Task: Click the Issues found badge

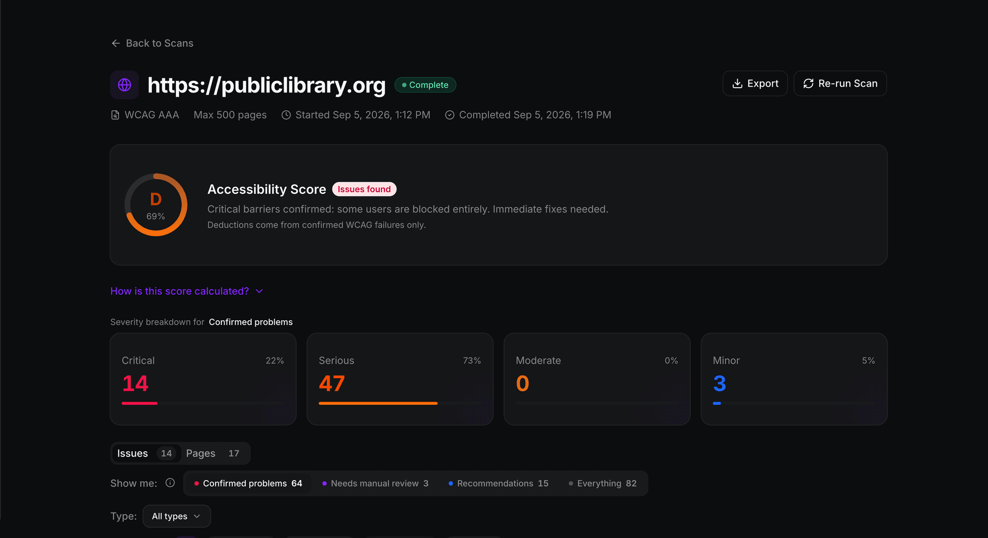Action: (x=364, y=189)
